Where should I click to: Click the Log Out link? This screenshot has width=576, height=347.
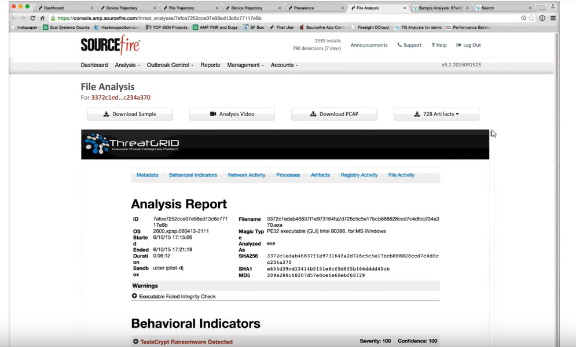pyautogui.click(x=468, y=45)
